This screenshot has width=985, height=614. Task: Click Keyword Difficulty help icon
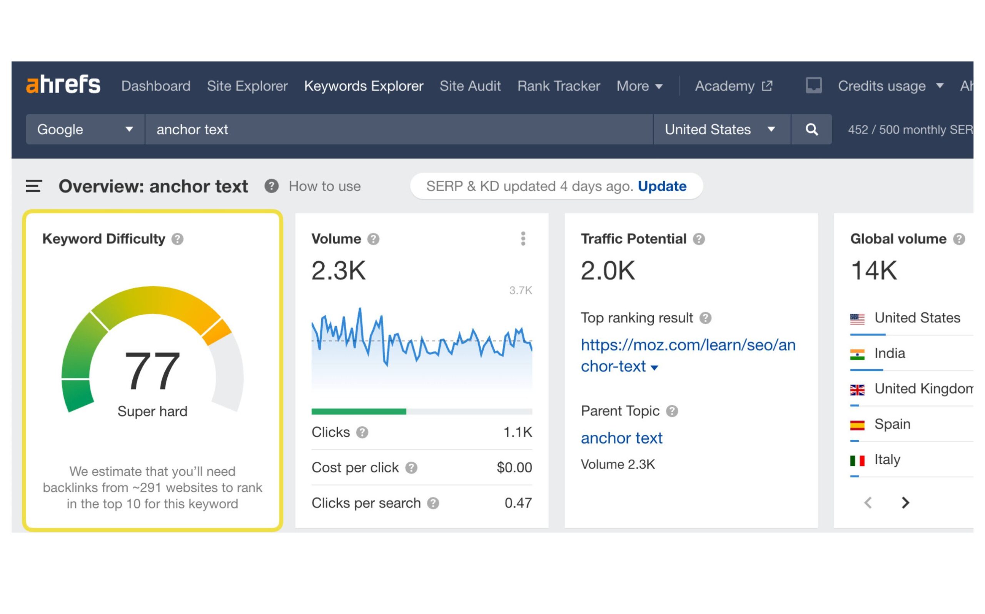pyautogui.click(x=177, y=239)
